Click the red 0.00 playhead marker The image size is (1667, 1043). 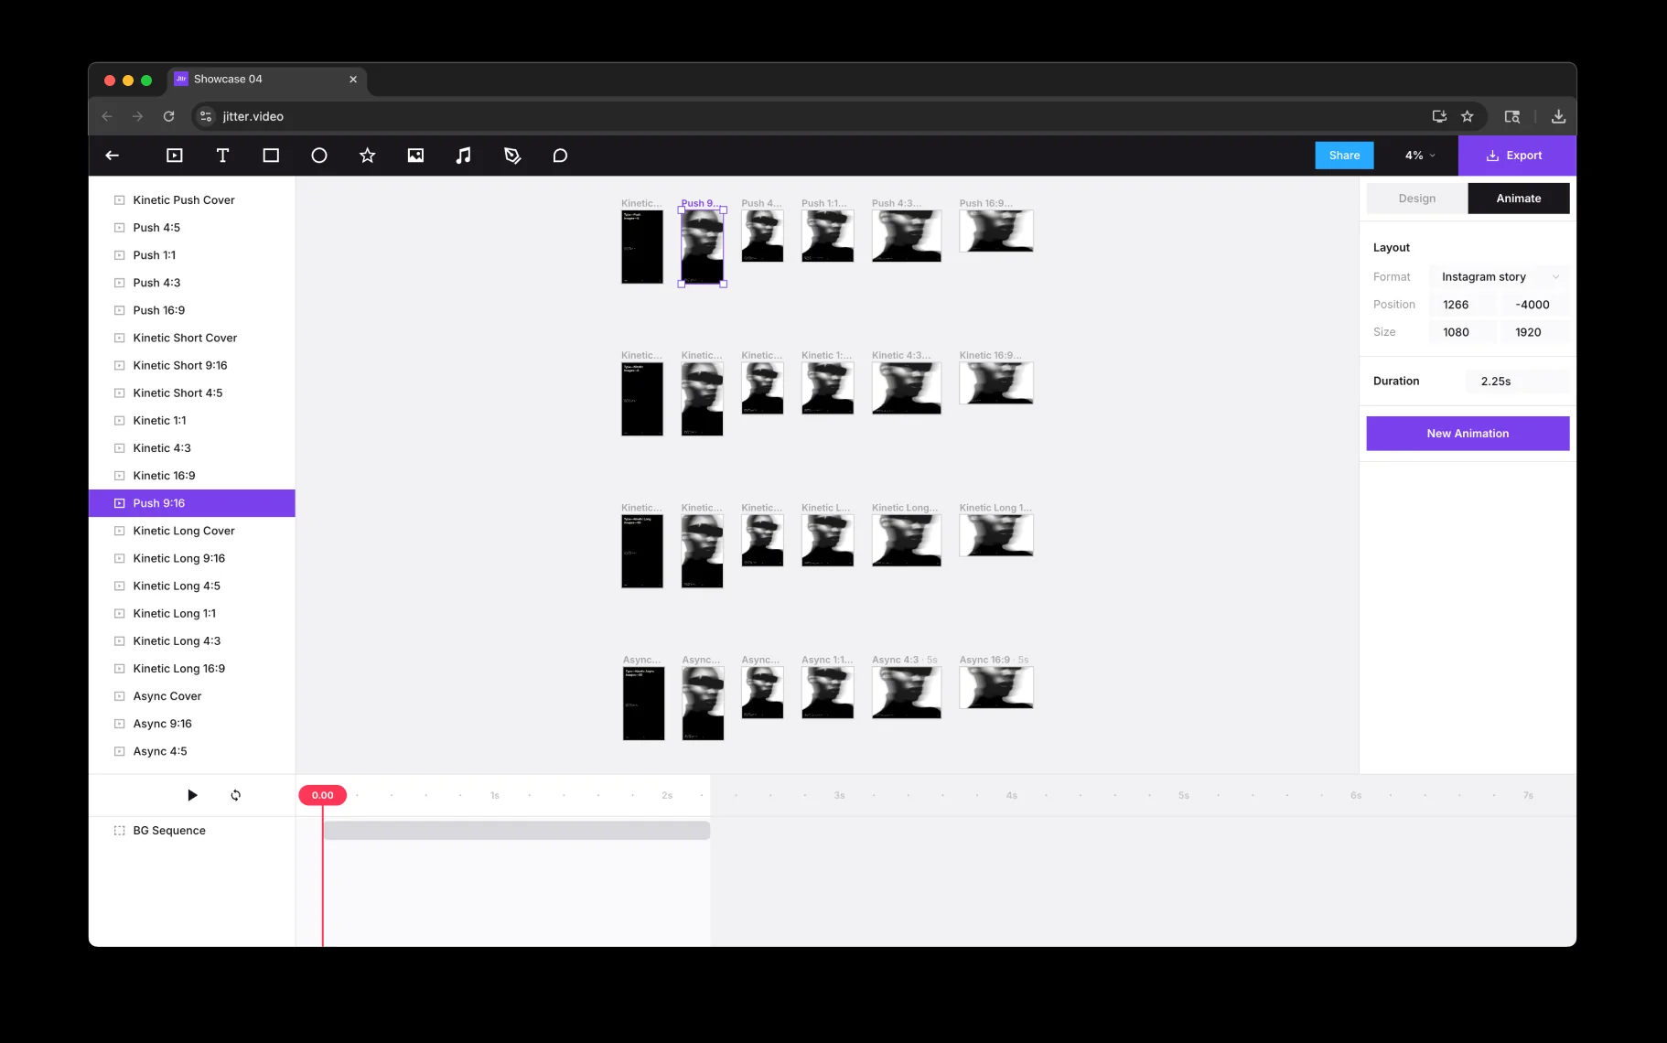point(322,795)
